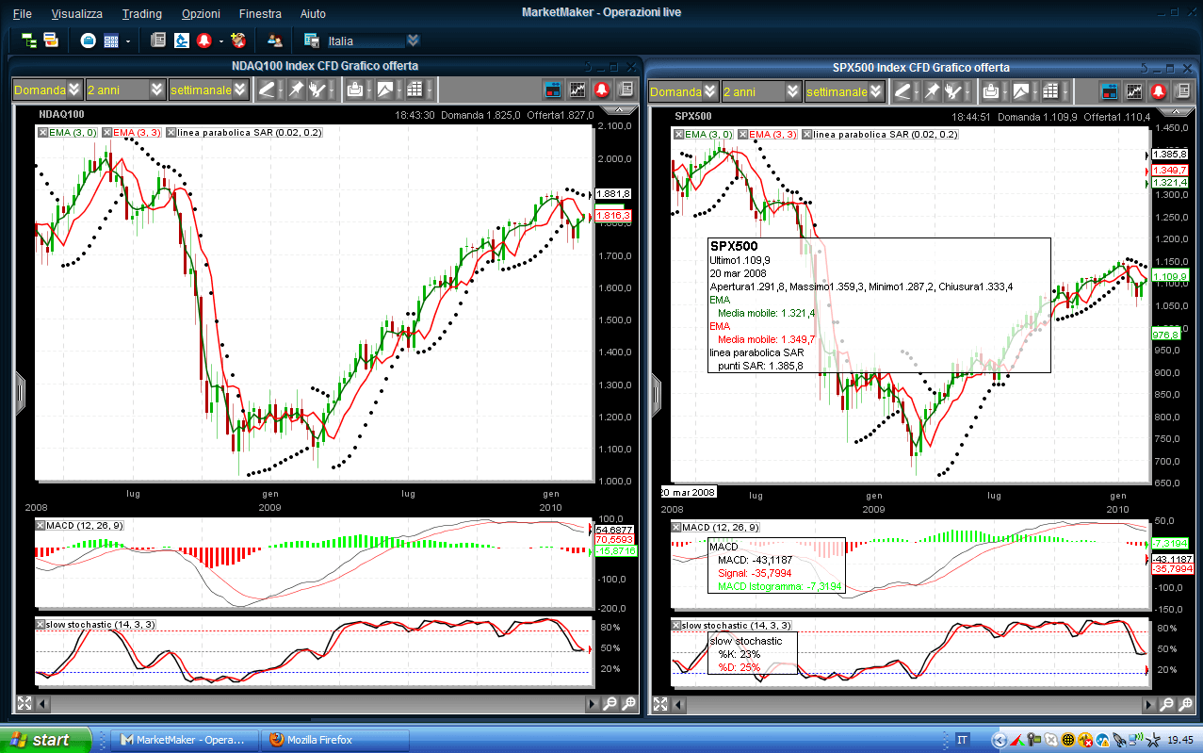1203x753 pixels.
Task: Expand the 'settimanale' interval dropdown in SPX500
Action: click(x=876, y=90)
